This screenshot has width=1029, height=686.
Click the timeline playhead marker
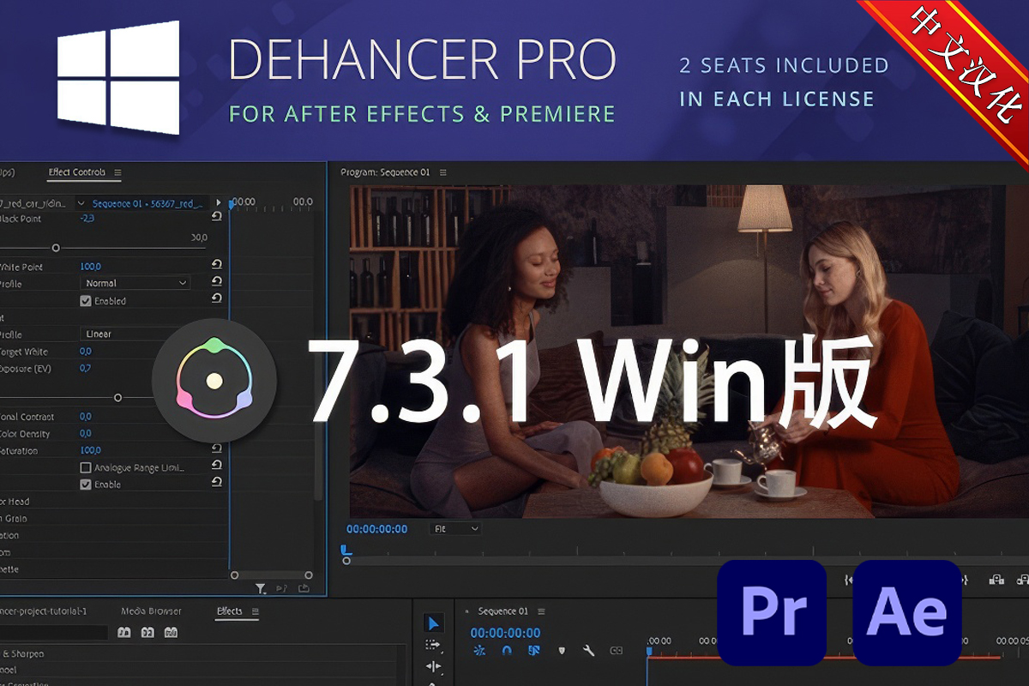[x=649, y=652]
